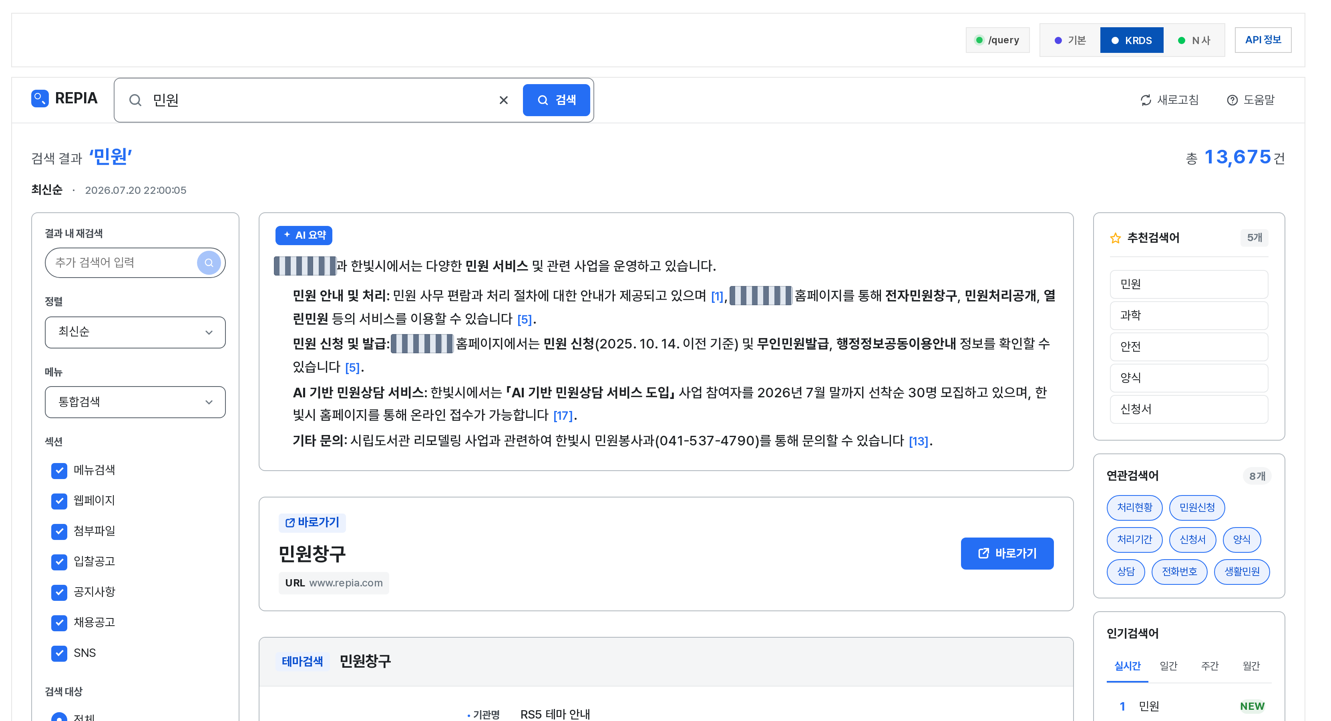Switch to 주간 popular search tab

pyautogui.click(x=1210, y=666)
